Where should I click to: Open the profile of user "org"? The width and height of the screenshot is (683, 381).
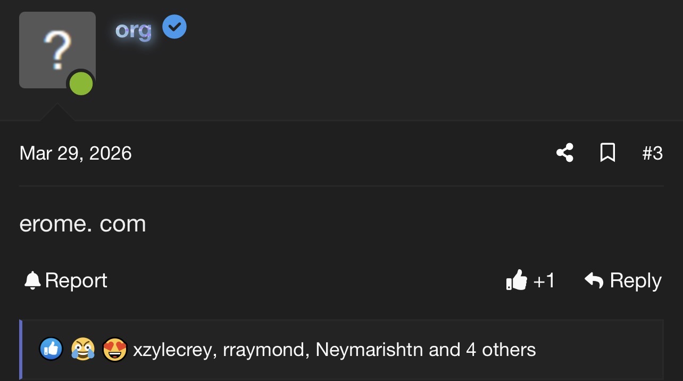pos(133,30)
